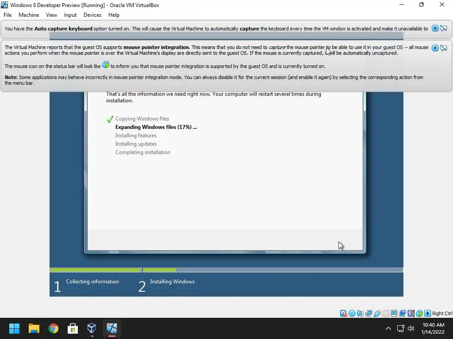
Task: Click the audio status icon
Action: coord(360,313)
